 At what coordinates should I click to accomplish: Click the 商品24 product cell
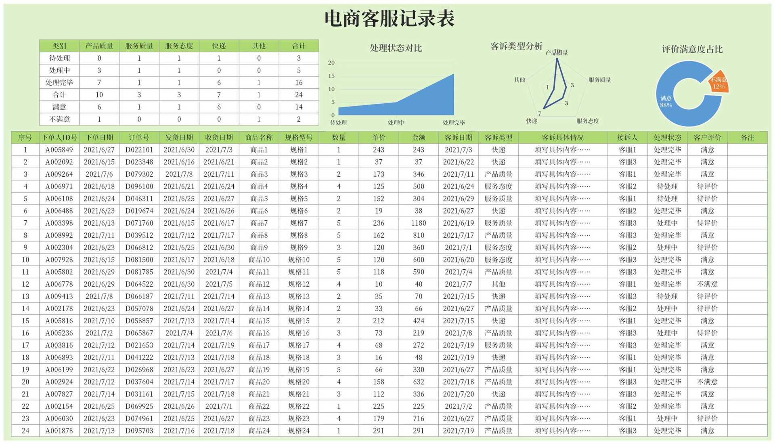tap(259, 431)
